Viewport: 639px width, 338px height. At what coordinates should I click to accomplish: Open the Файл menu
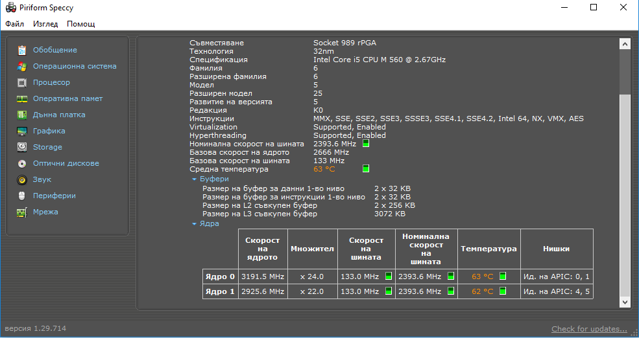pyautogui.click(x=15, y=24)
